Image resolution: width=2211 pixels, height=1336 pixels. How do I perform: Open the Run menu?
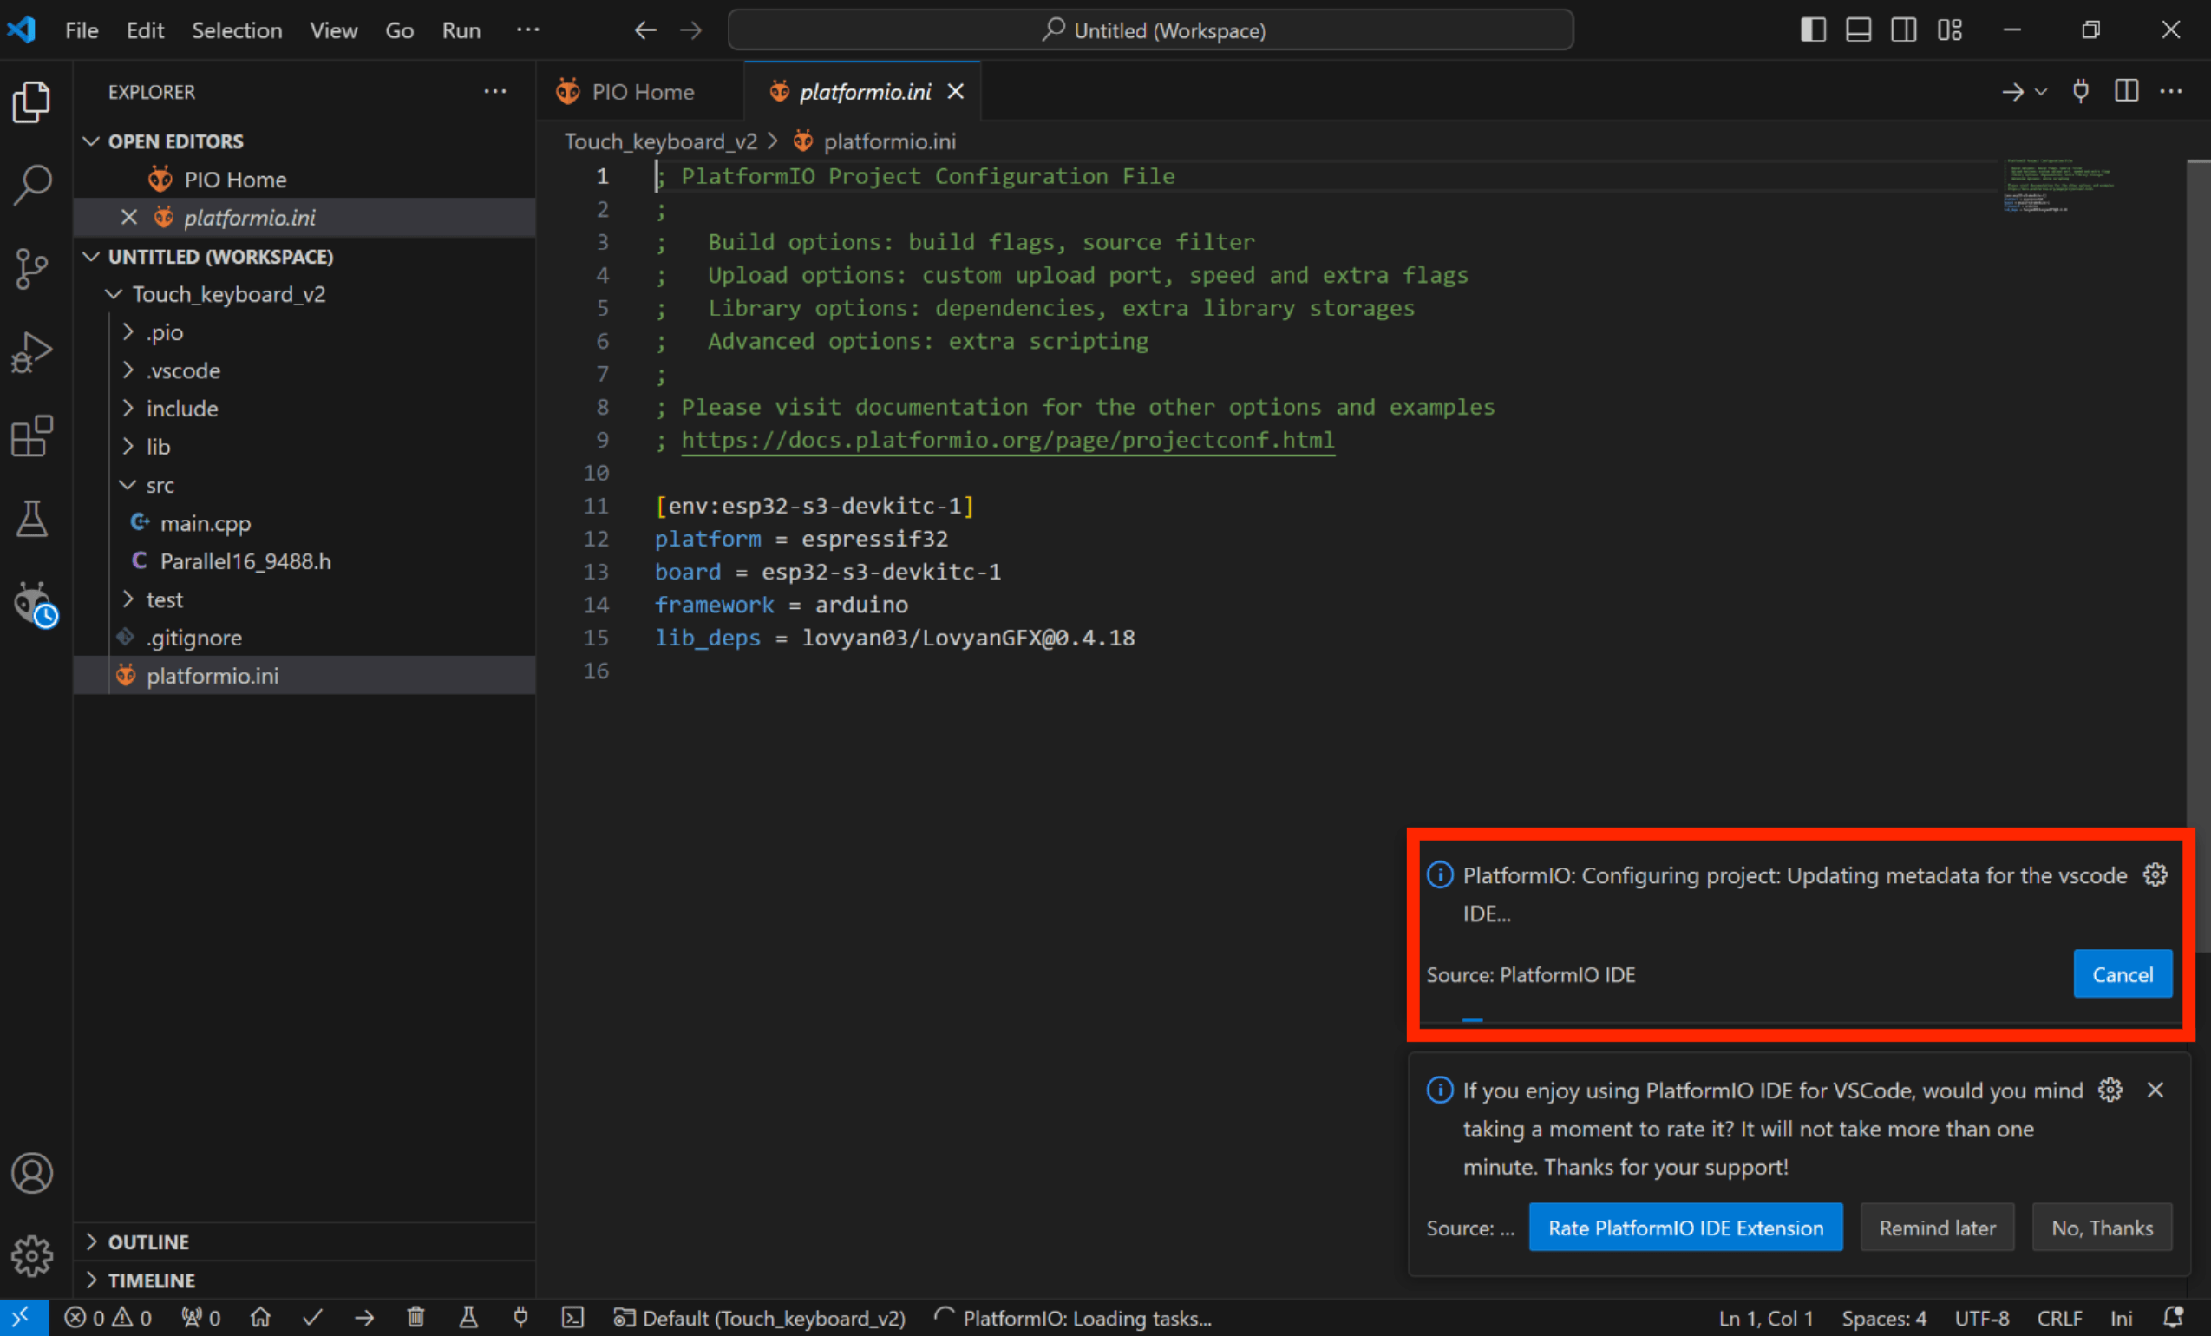point(461,30)
